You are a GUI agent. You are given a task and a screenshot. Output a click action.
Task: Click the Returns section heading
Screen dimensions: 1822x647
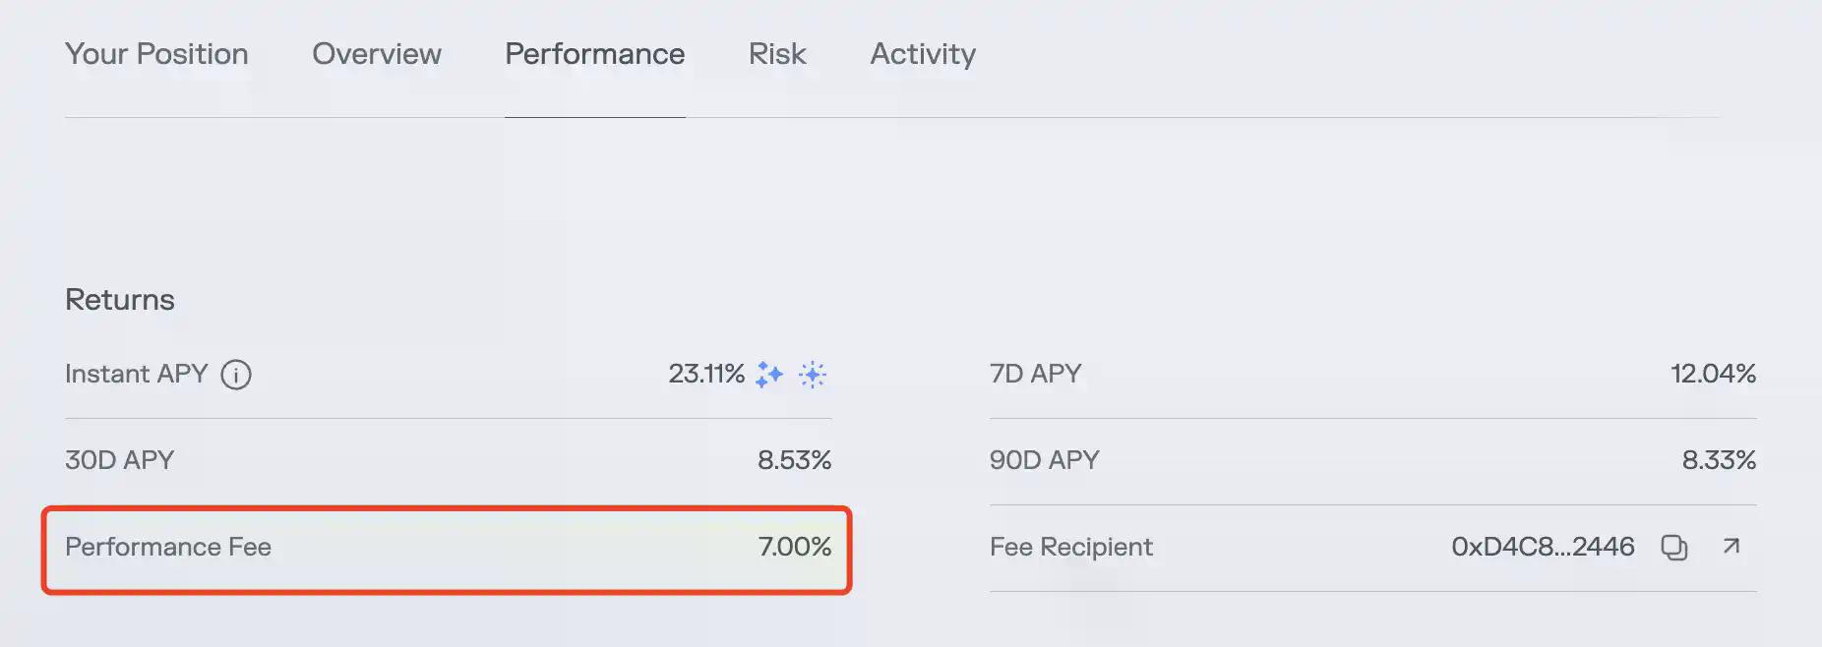click(120, 300)
